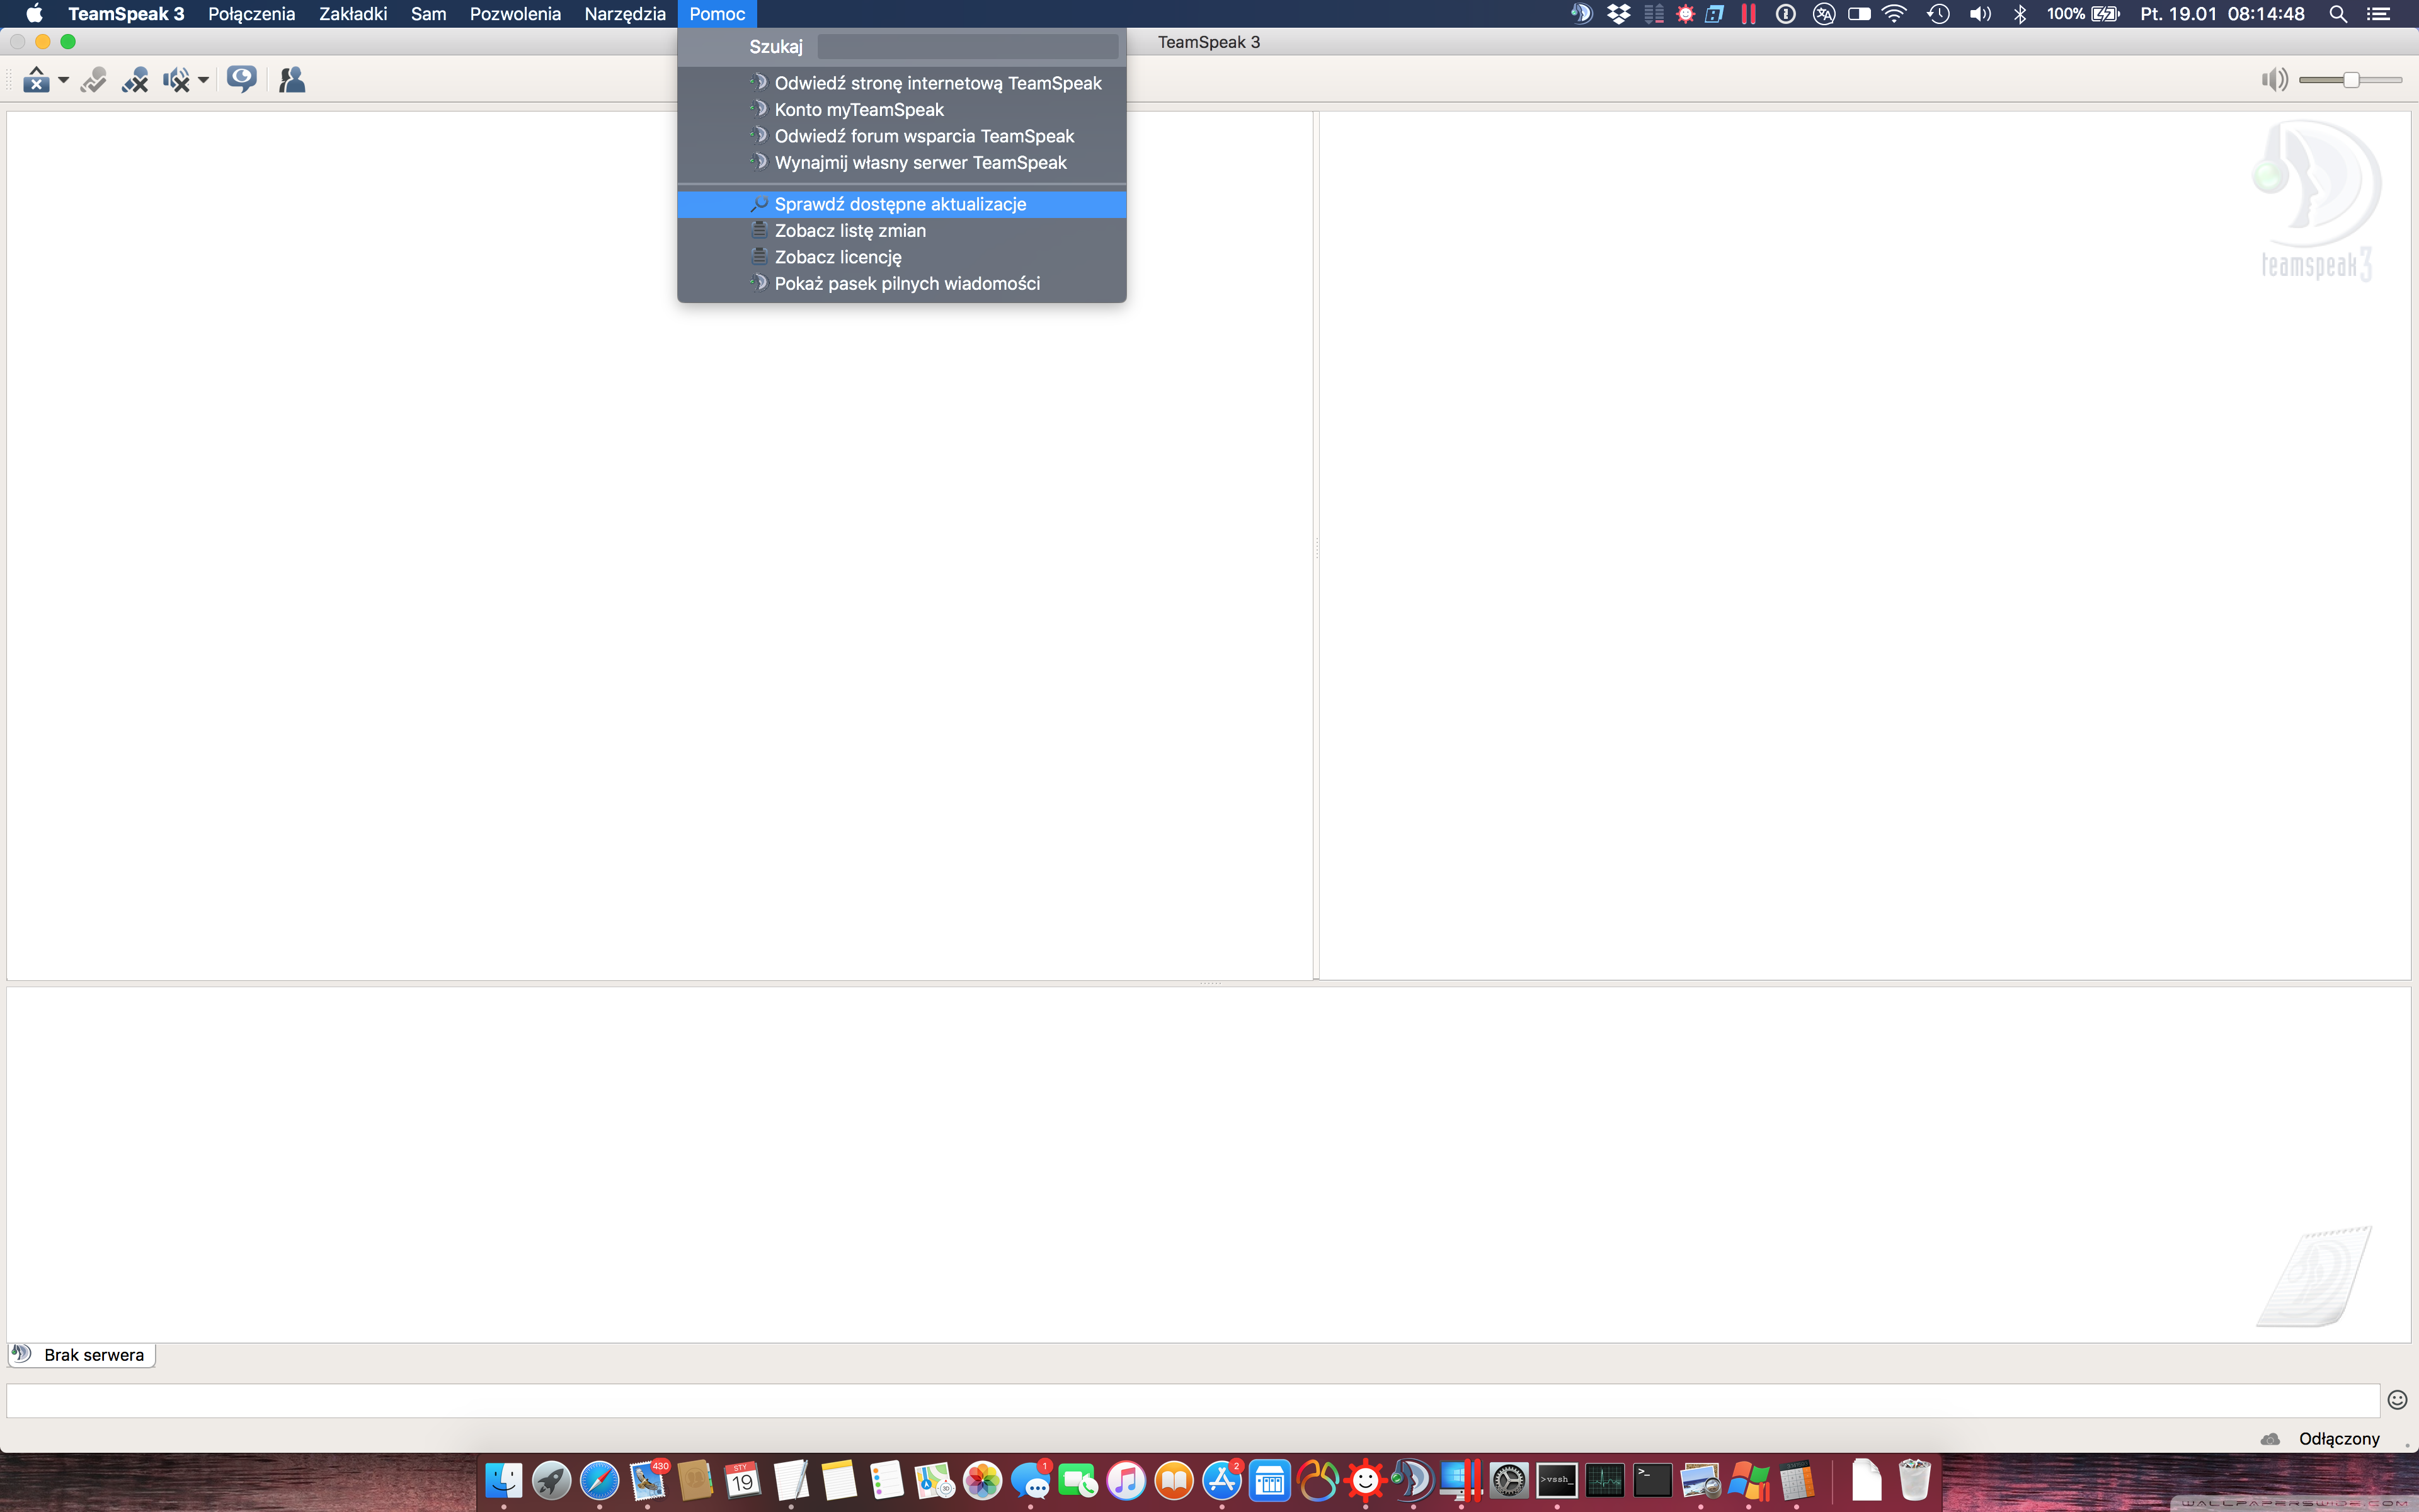Click the 100% battery status indicator
Screen dimensions: 2419x1512
click(x=2082, y=14)
